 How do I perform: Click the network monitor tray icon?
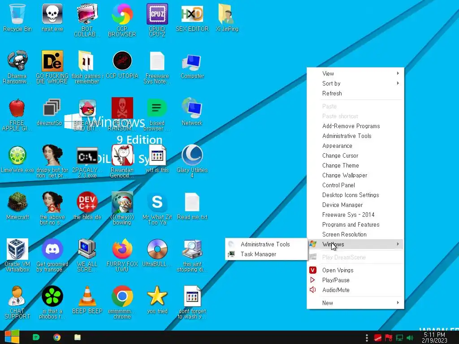click(x=399, y=338)
